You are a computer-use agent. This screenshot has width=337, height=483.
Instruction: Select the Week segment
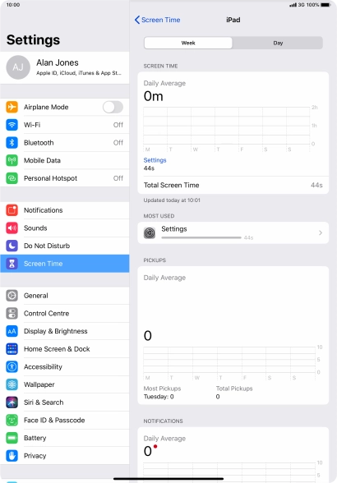click(x=188, y=43)
